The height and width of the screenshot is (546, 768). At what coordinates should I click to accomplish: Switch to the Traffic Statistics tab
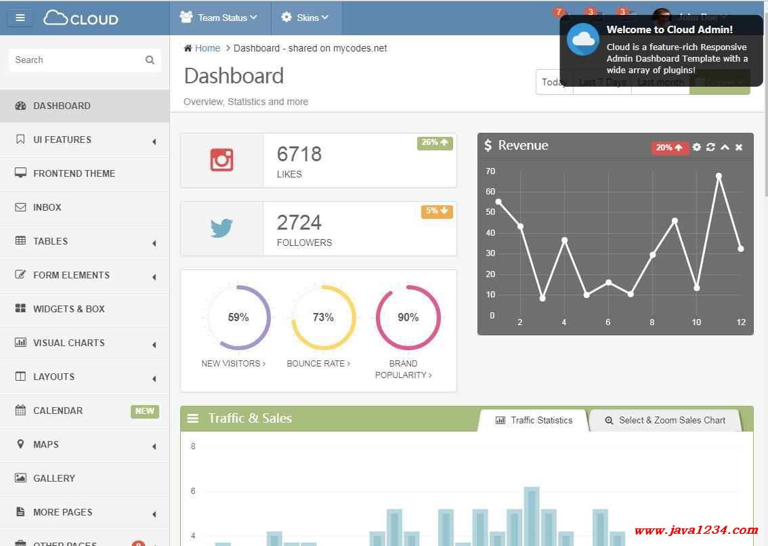pos(534,420)
